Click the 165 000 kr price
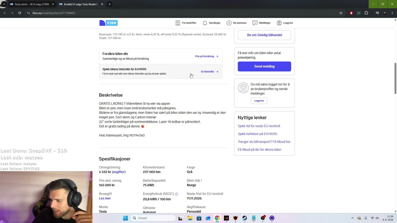The image size is (397, 223). (107, 185)
